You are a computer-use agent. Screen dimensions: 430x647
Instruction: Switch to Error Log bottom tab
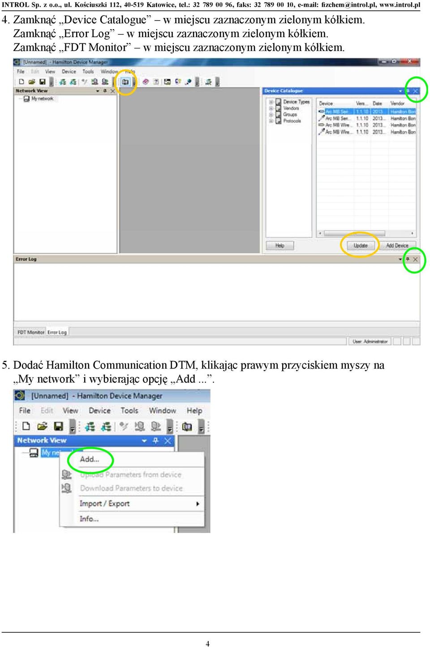[57, 332]
